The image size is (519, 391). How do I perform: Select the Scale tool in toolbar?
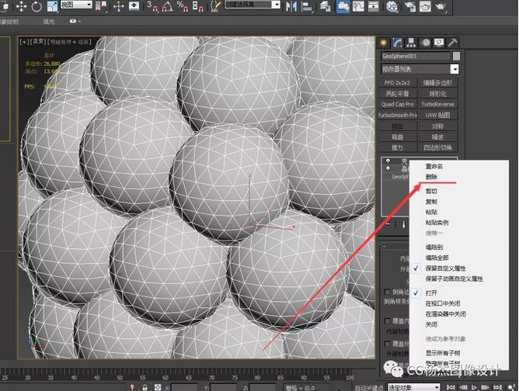tap(52, 6)
